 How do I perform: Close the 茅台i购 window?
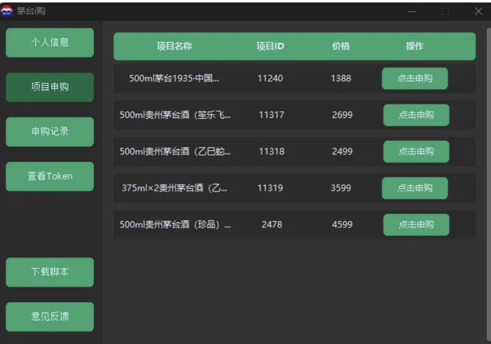[479, 10]
